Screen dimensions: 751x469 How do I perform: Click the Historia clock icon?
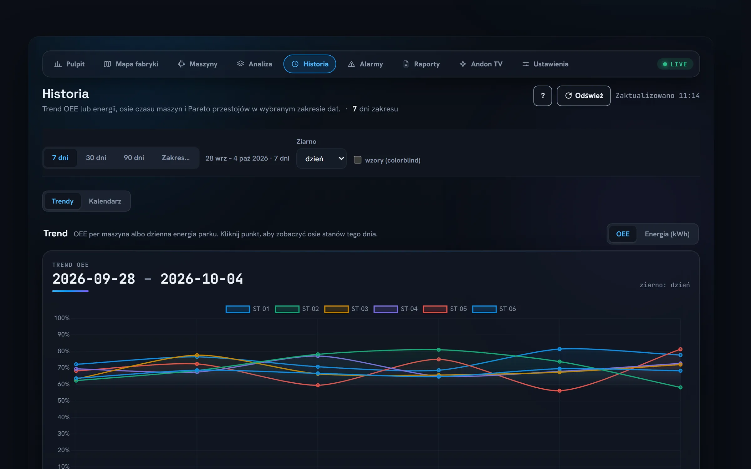tap(295, 64)
